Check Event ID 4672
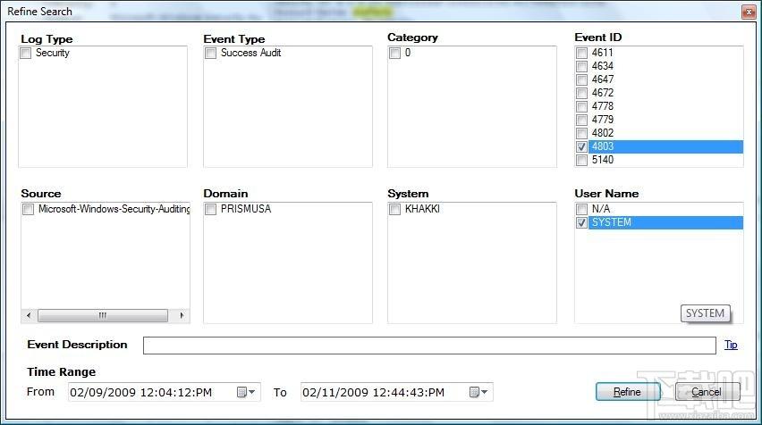This screenshot has height=425, width=762. (581, 93)
